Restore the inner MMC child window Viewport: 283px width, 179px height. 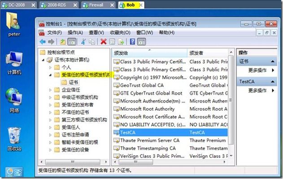click(x=267, y=33)
